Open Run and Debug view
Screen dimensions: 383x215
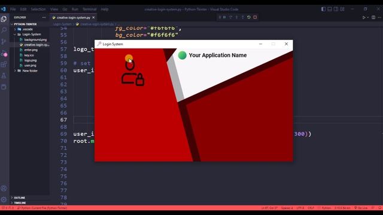[4, 53]
